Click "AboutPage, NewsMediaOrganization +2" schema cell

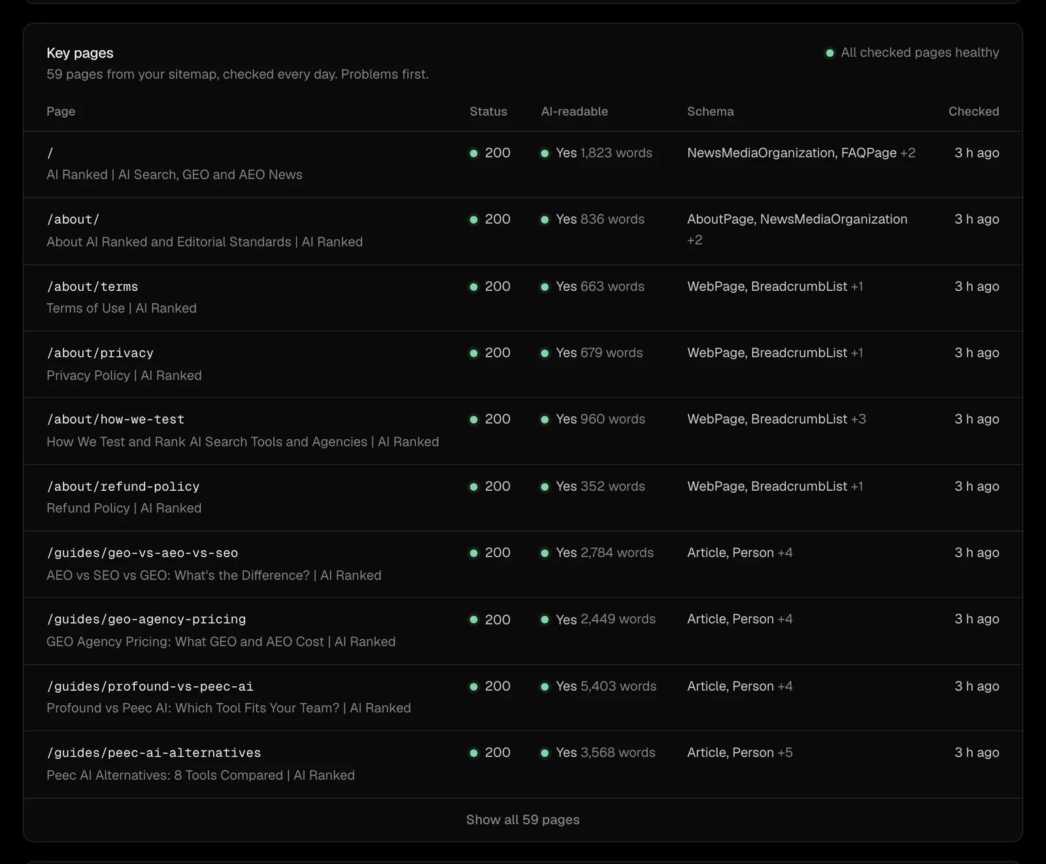coord(797,229)
